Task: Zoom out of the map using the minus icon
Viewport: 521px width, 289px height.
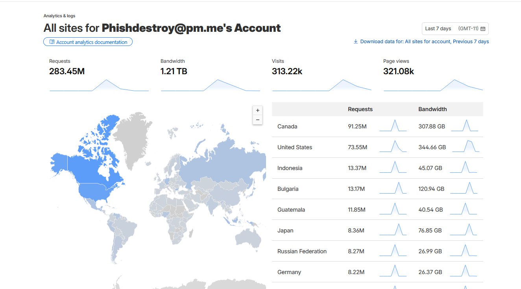Action: tap(257, 120)
